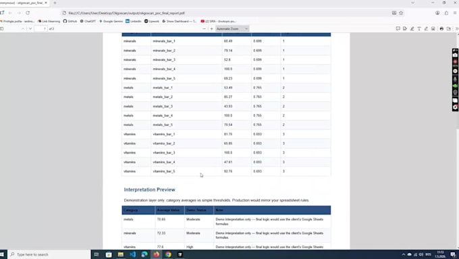Open Microsoft Edge from the taskbar
Image resolution: width=459 pixels, height=259 pixels.
point(144,254)
